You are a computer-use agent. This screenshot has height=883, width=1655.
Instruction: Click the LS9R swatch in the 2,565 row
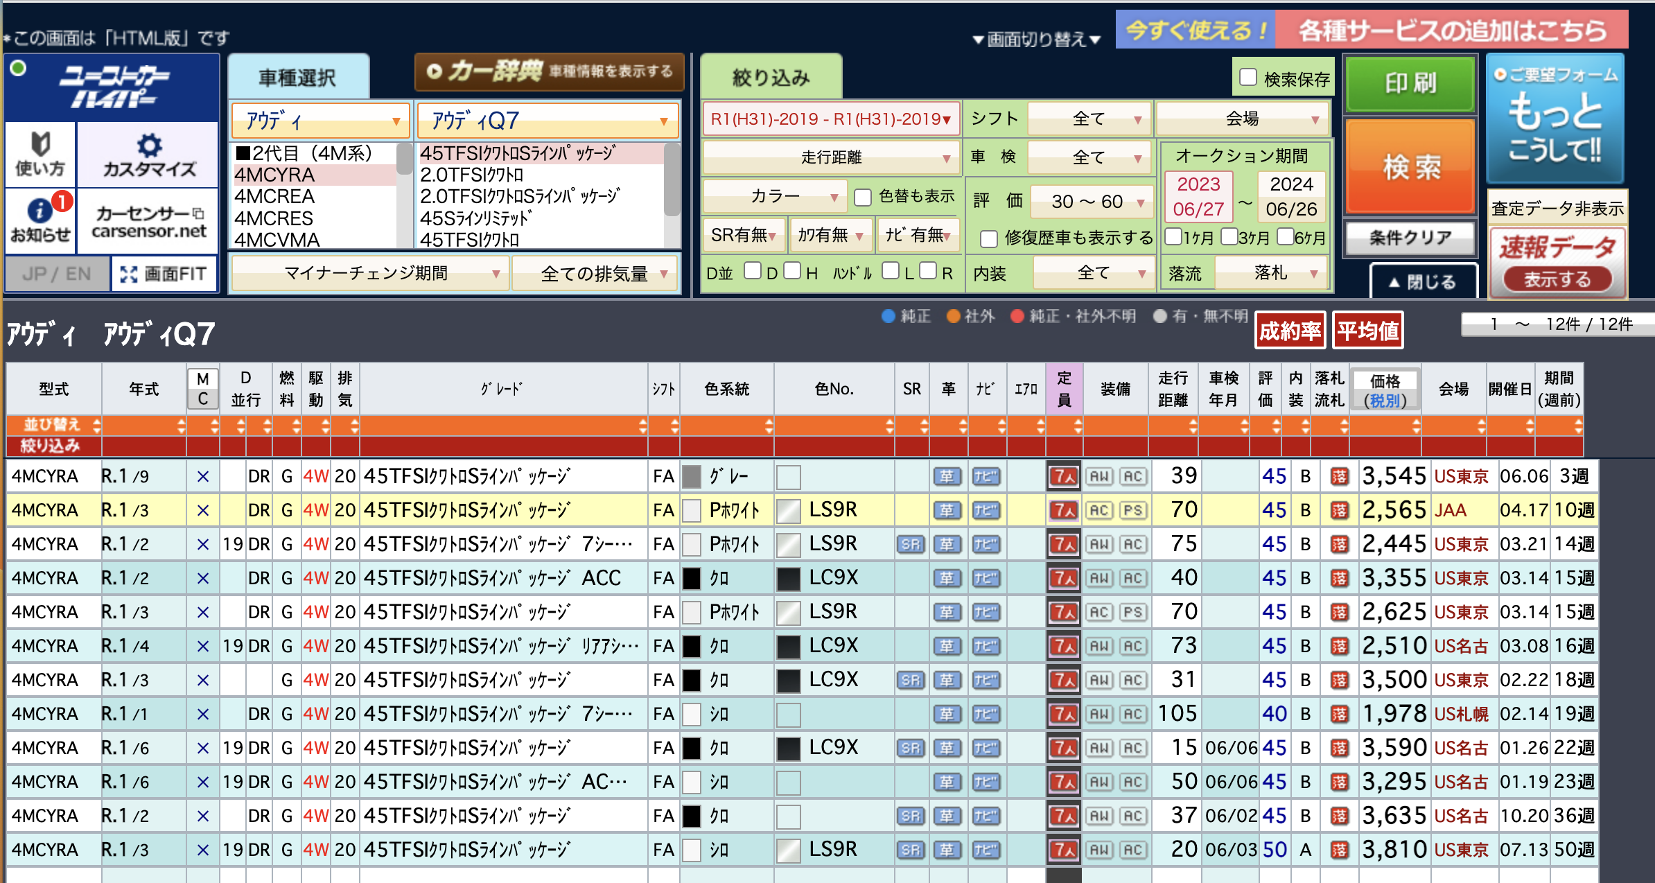788,511
